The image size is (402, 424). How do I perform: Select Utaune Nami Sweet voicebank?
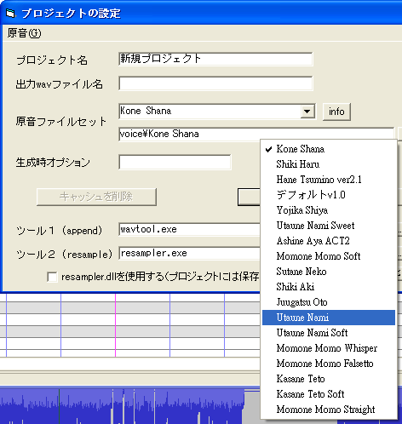329,226
